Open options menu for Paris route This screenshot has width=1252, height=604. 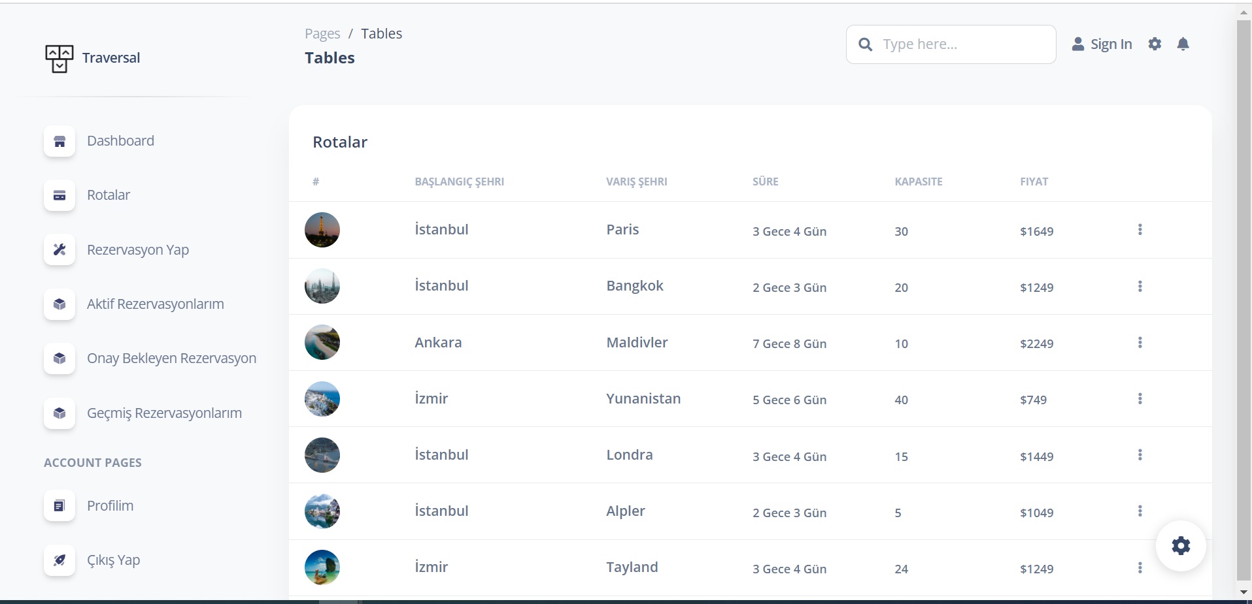click(x=1140, y=230)
